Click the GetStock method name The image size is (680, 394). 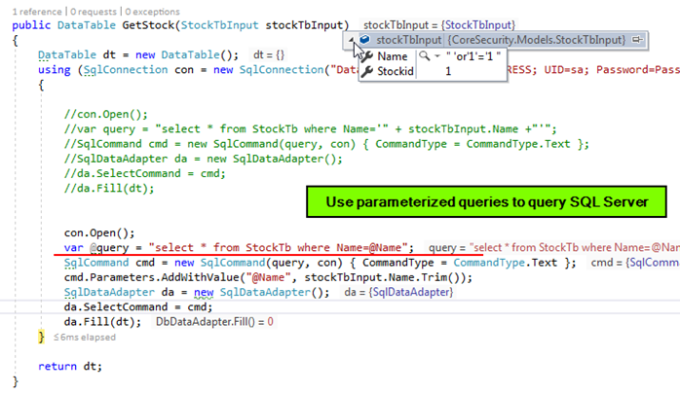click(x=148, y=25)
